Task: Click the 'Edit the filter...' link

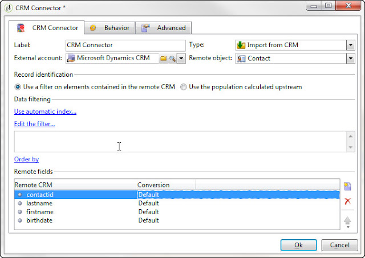Action: coord(34,124)
